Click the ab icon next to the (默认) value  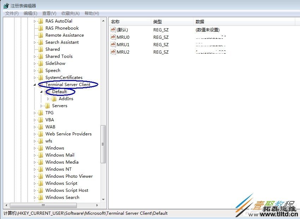tap(113, 30)
